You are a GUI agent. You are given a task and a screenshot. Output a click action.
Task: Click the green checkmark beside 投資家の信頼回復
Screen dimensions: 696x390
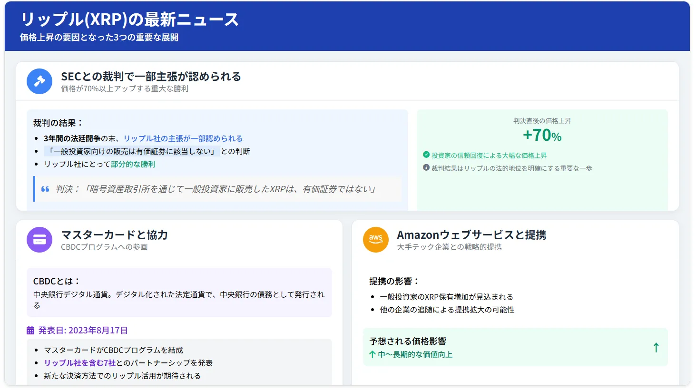pyautogui.click(x=426, y=155)
